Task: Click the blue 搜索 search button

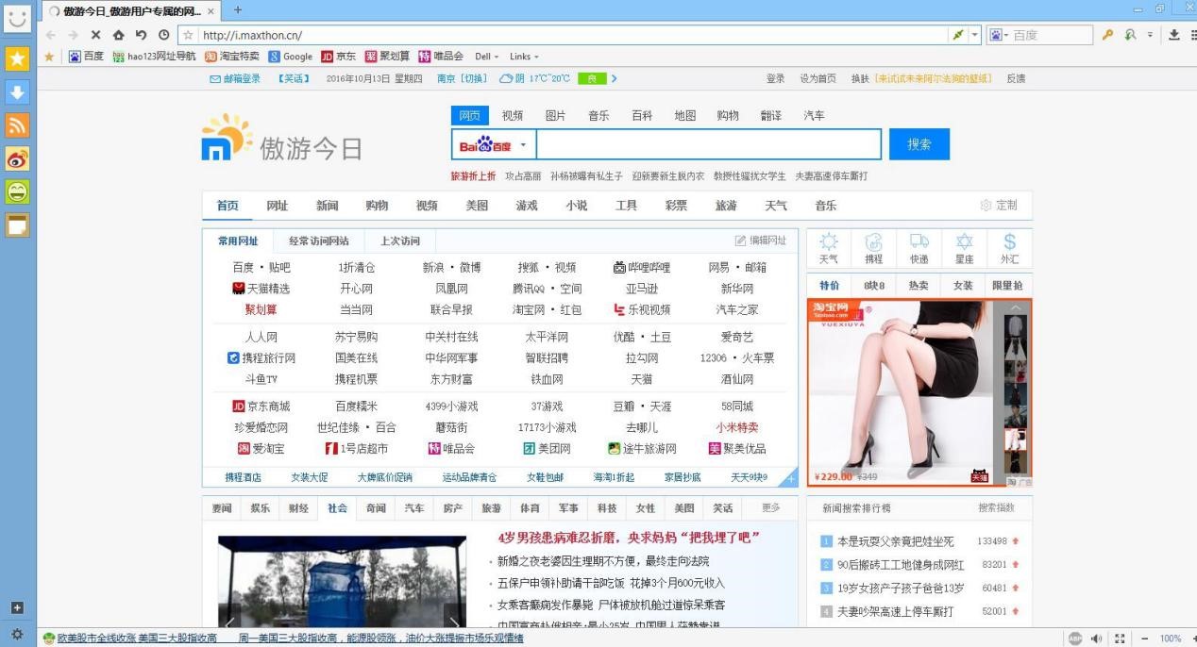Action: click(918, 143)
